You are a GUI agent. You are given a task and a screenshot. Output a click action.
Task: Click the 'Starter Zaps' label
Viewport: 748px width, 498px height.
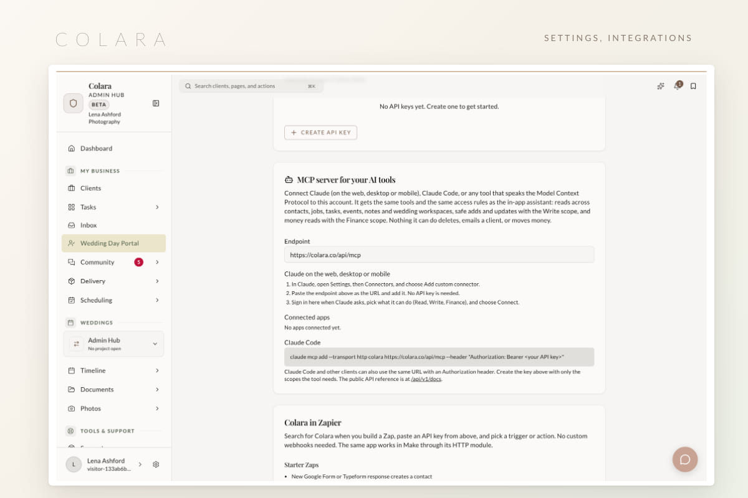pyautogui.click(x=301, y=464)
